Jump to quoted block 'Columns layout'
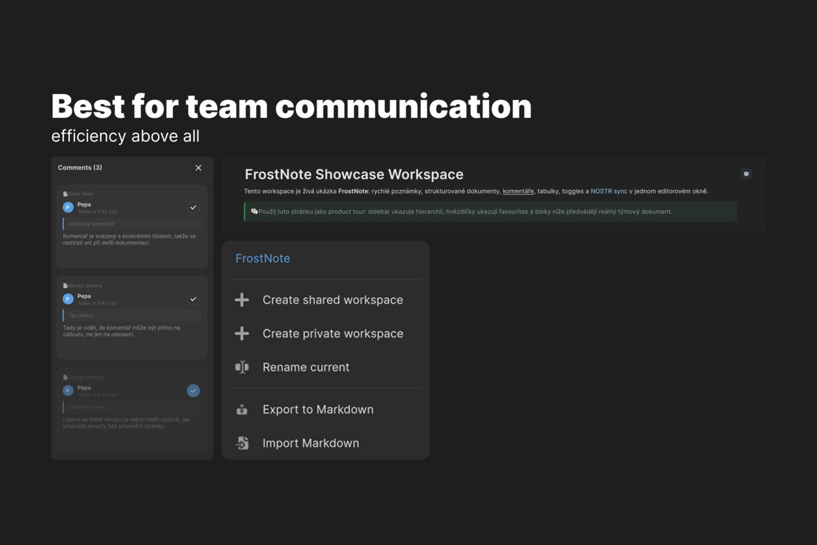This screenshot has height=545, width=817. [132, 407]
